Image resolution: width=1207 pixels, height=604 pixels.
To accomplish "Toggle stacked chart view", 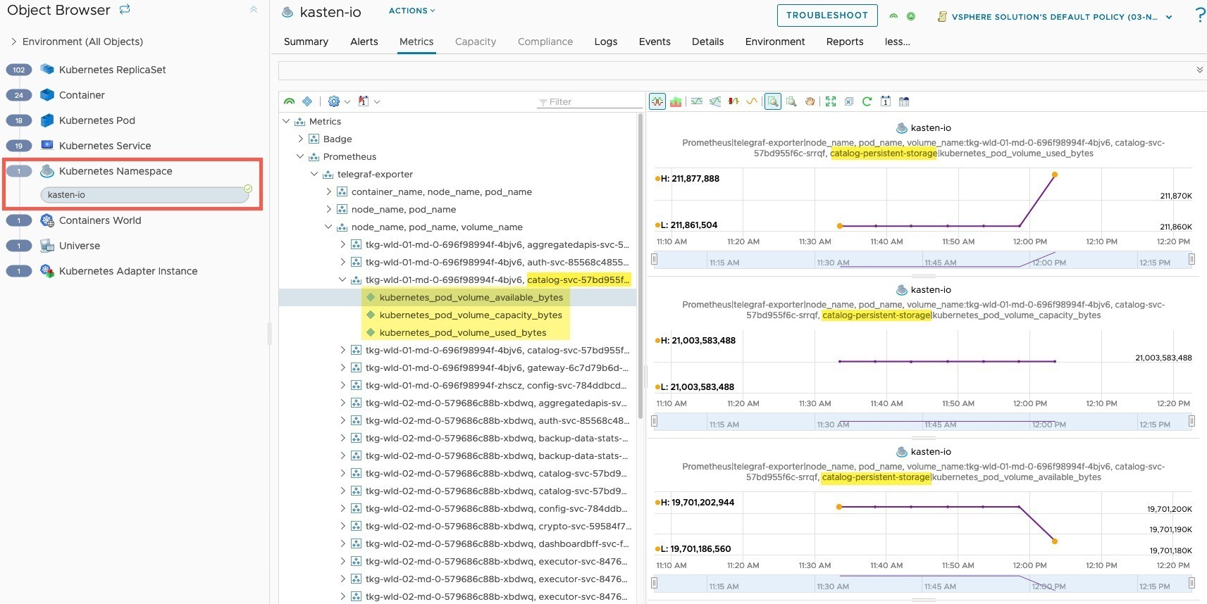I will coord(676,101).
